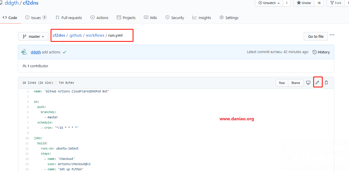349x172 pixels.
Task: Click the '- master' code line
Action: point(51,117)
